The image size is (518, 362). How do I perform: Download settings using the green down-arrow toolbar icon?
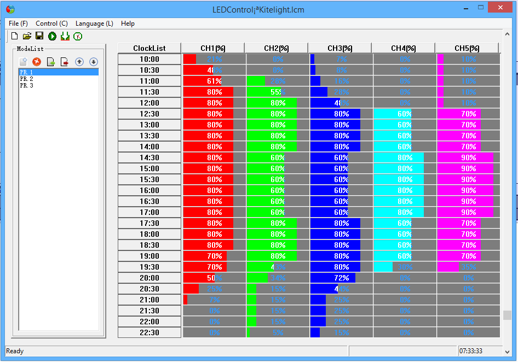point(65,36)
